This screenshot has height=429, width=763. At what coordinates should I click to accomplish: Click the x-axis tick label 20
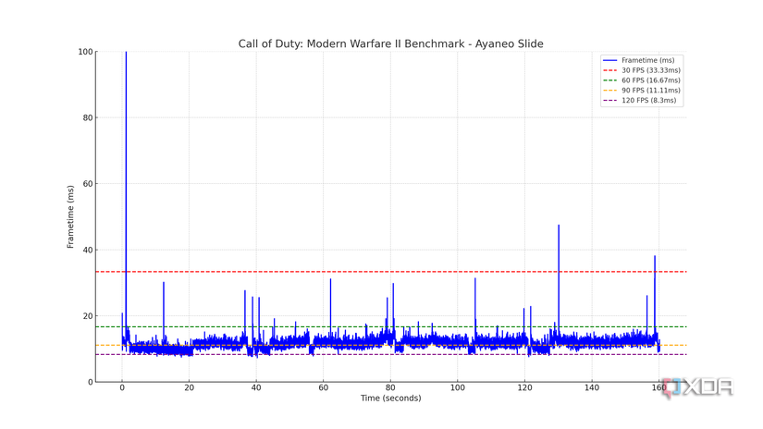pyautogui.click(x=190, y=387)
